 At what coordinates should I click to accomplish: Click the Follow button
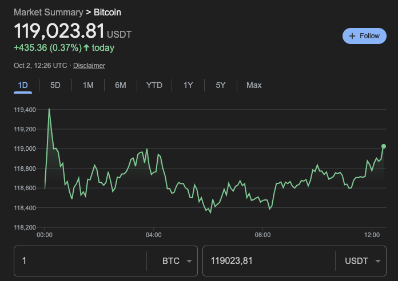coord(364,36)
